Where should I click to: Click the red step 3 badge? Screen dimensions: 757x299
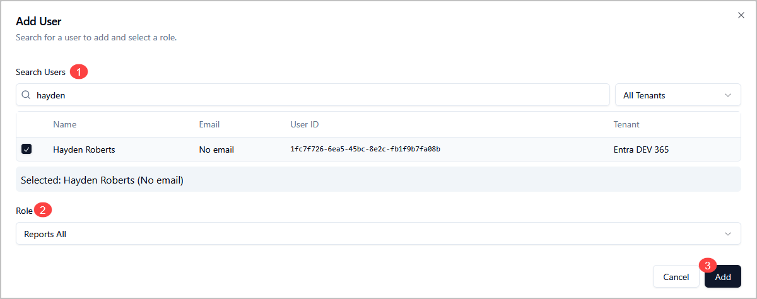708,266
